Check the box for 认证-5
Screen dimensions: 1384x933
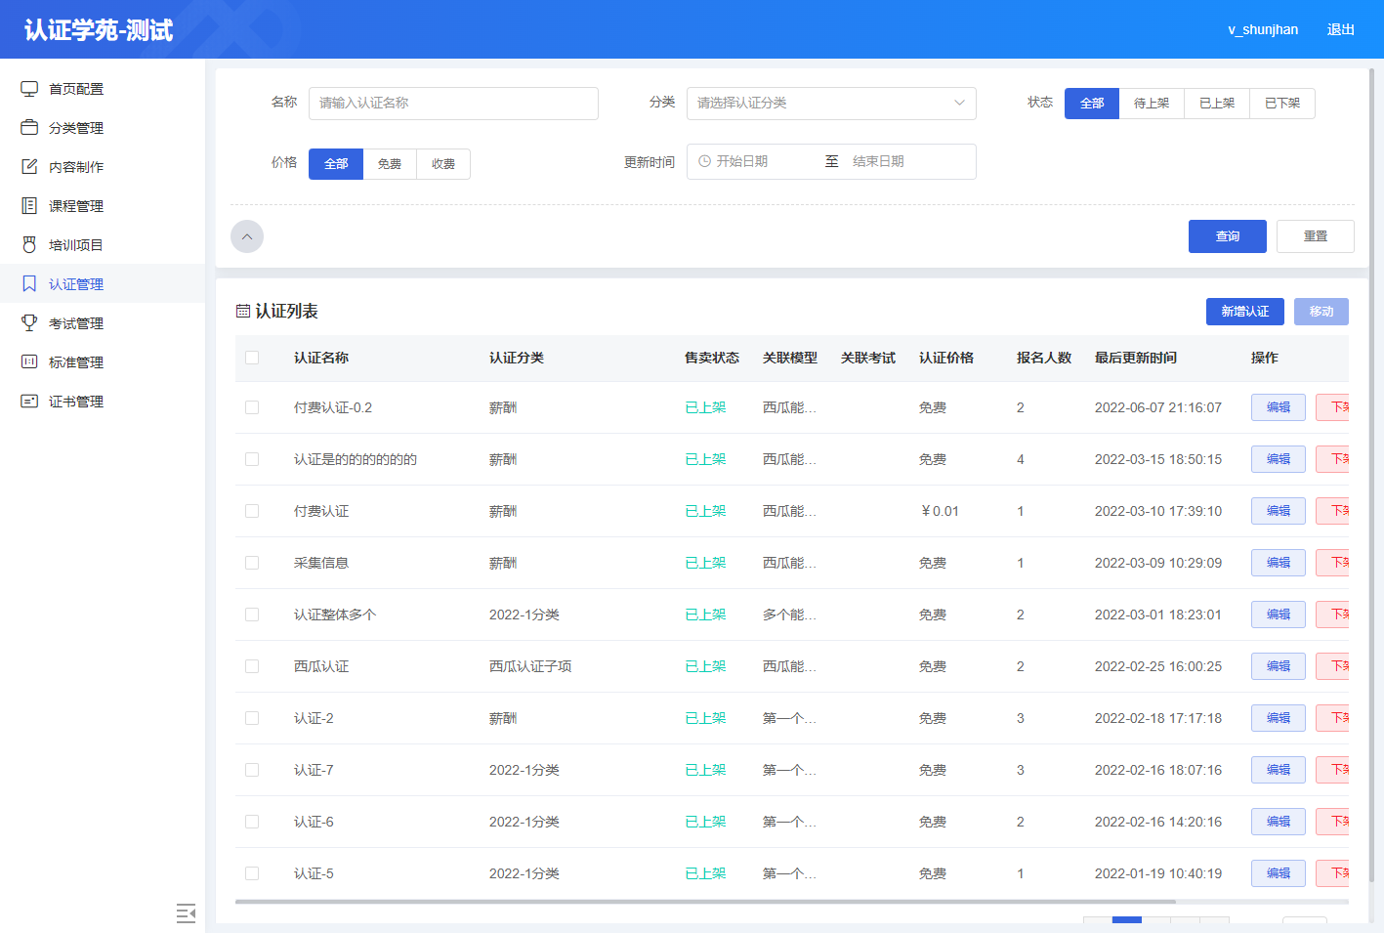[252, 873]
